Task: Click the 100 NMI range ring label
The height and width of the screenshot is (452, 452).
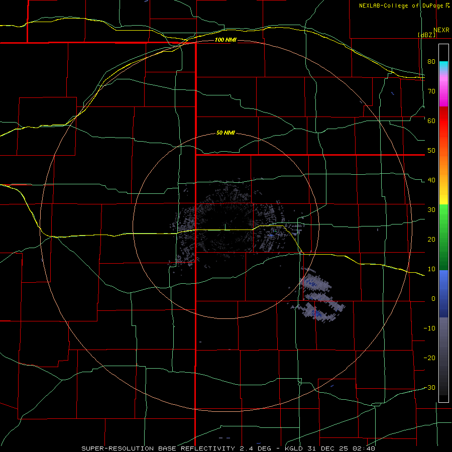Action: tap(225, 40)
